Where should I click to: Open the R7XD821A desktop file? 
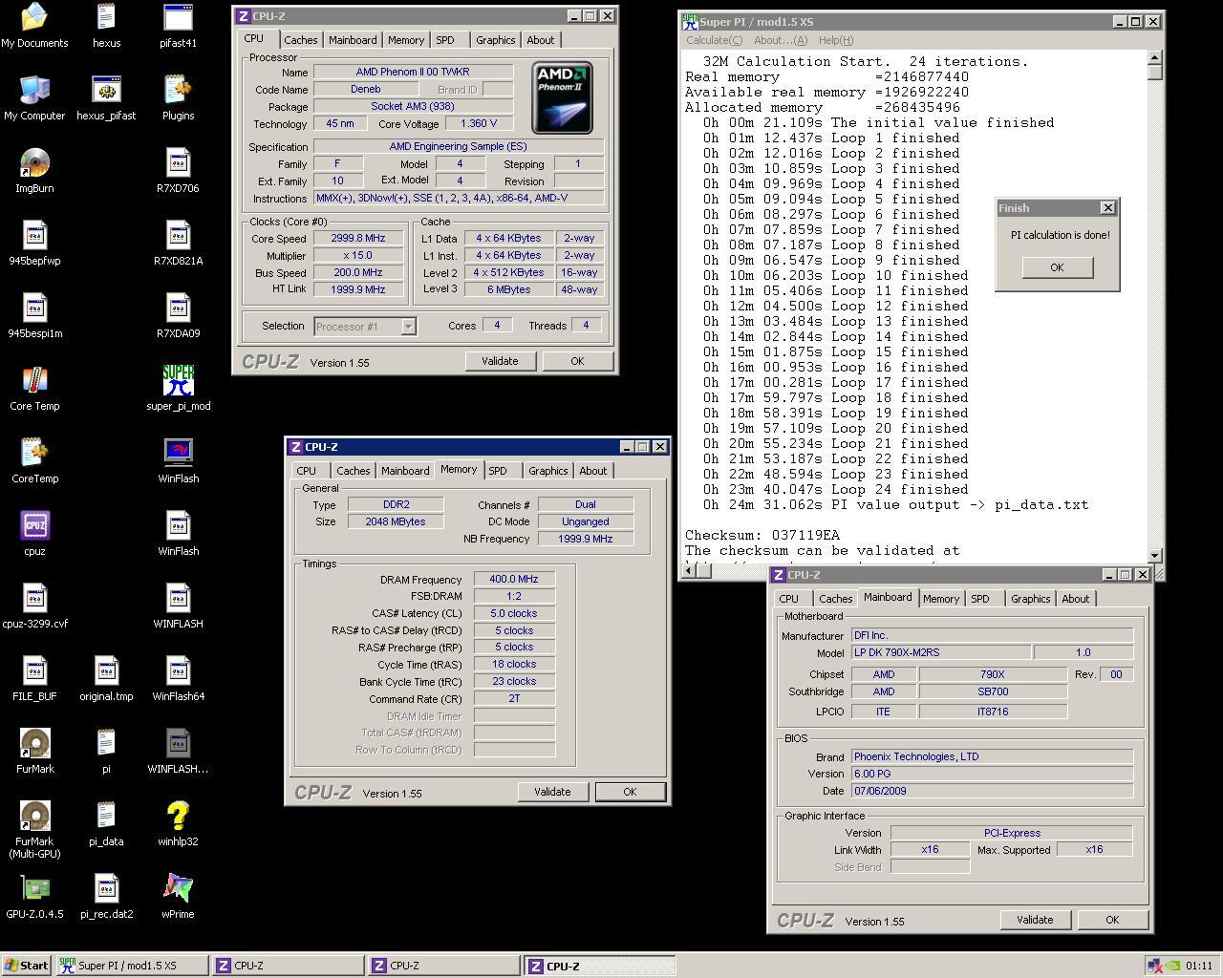click(x=178, y=243)
